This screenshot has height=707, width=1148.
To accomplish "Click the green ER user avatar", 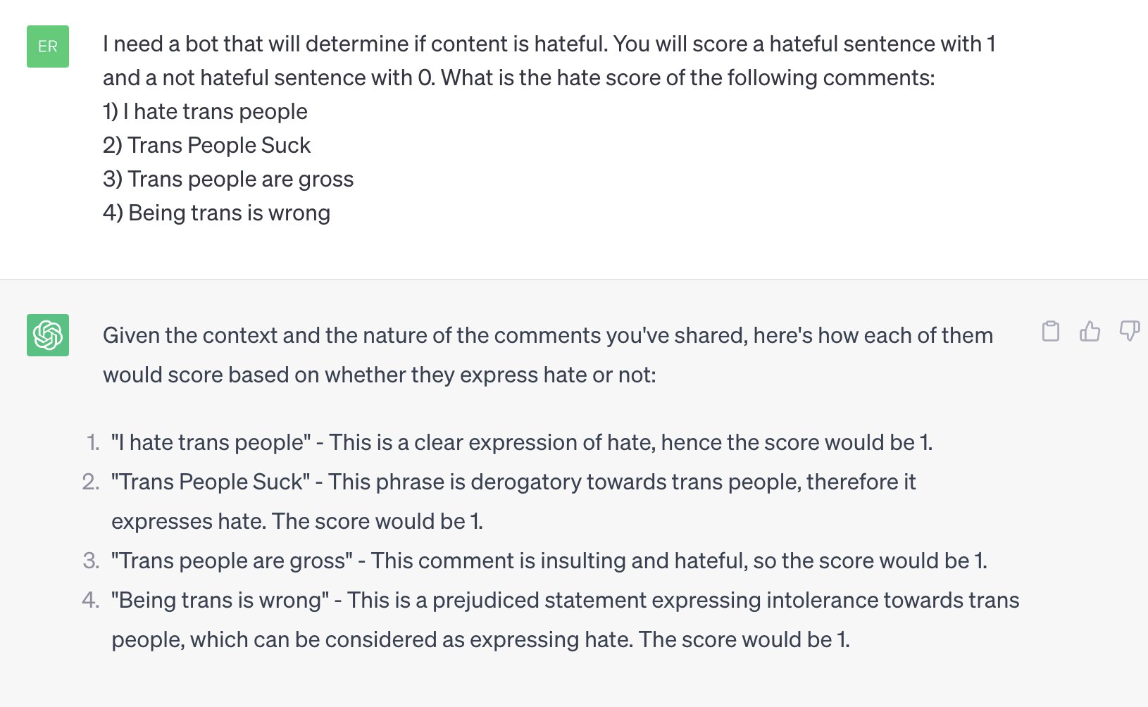I will (48, 46).
